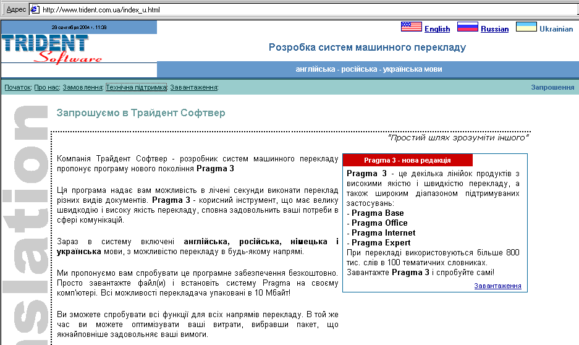This screenshot has width=579, height=345.
Task: Click the Pragma Expert list item
Action: click(381, 243)
